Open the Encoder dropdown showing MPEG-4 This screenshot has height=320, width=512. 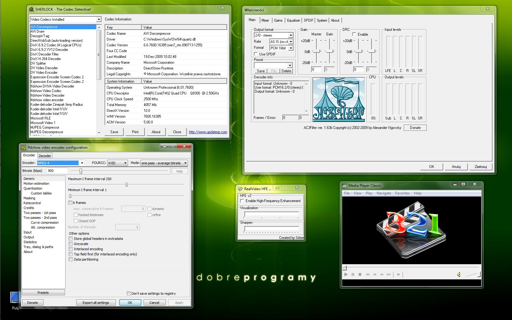(x=82, y=163)
